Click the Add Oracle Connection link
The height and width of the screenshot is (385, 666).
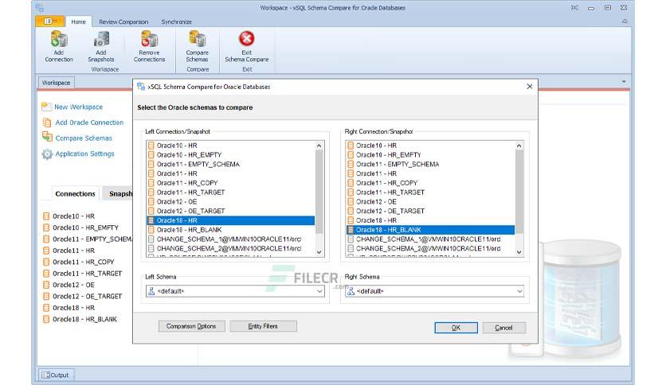89,122
